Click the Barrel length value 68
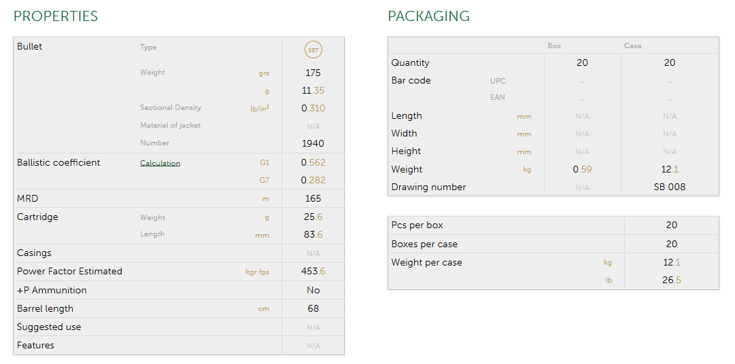The height and width of the screenshot is (364, 735). click(313, 308)
